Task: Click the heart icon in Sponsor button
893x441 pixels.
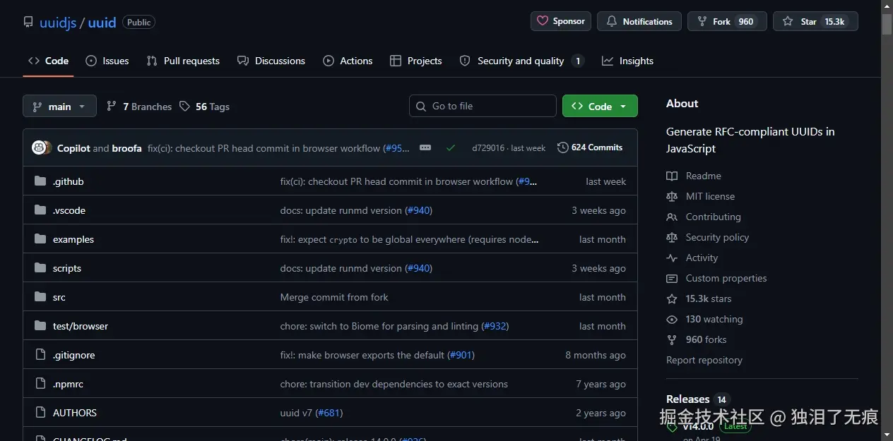Action: (543, 21)
